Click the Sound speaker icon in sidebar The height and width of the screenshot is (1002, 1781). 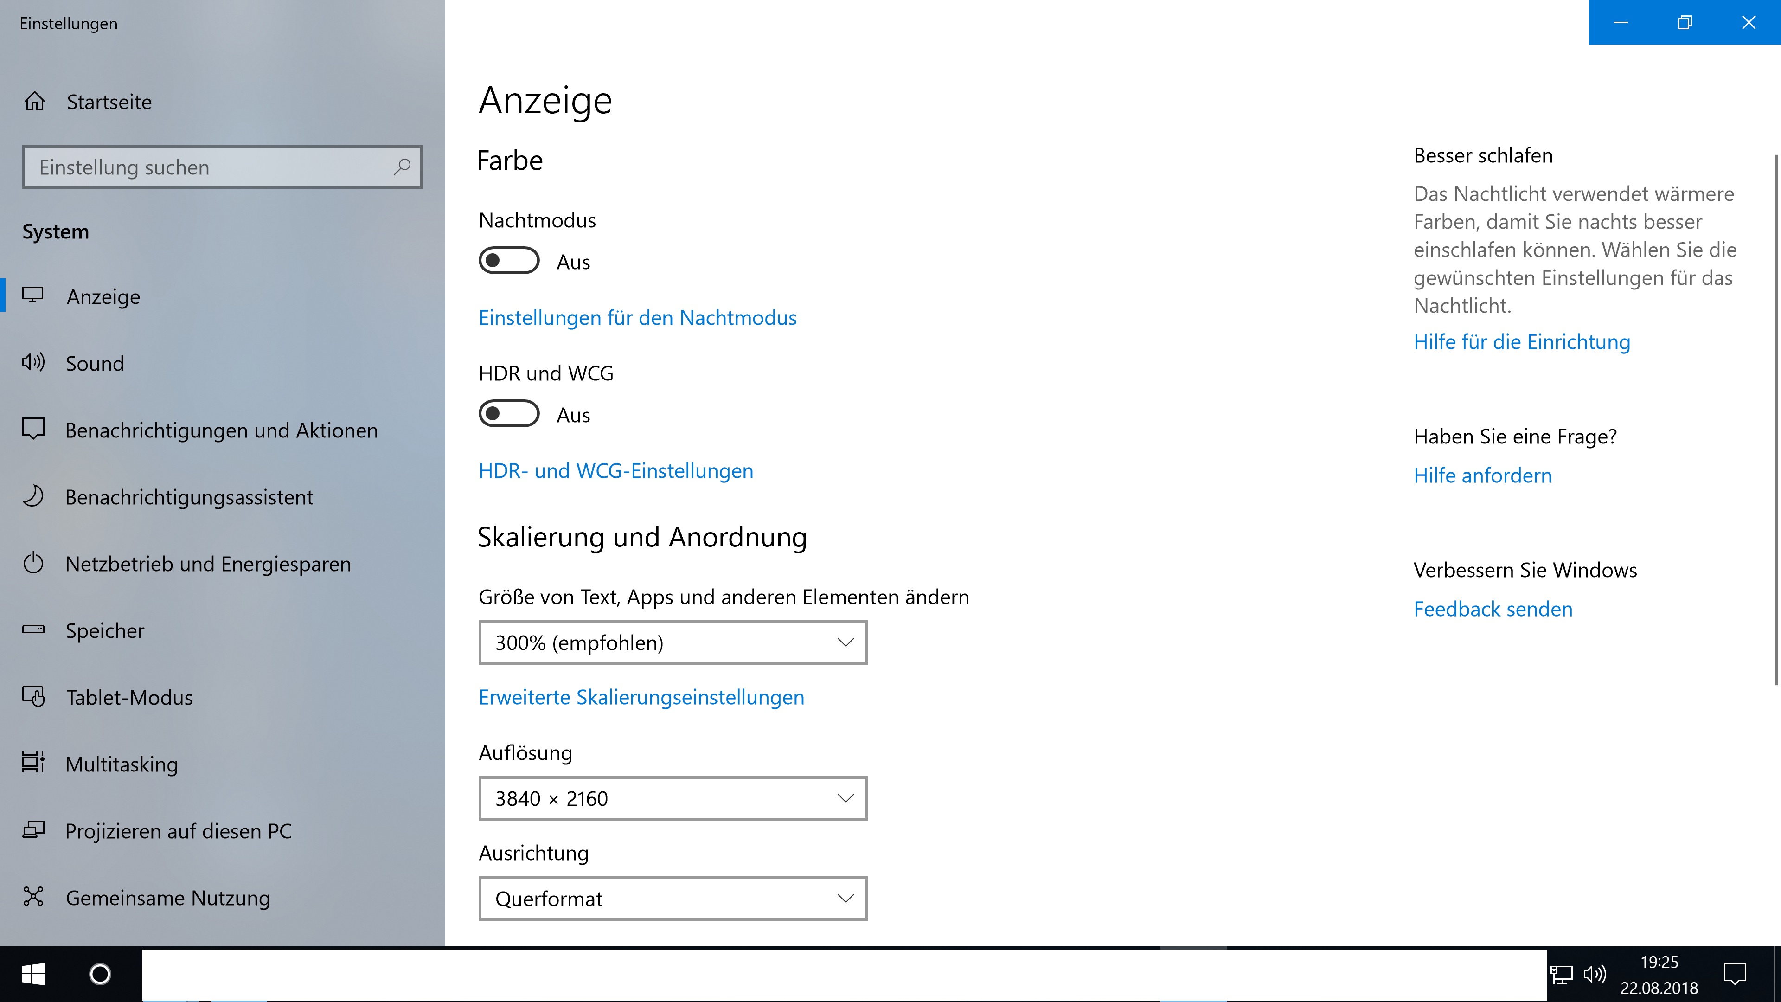(x=33, y=362)
